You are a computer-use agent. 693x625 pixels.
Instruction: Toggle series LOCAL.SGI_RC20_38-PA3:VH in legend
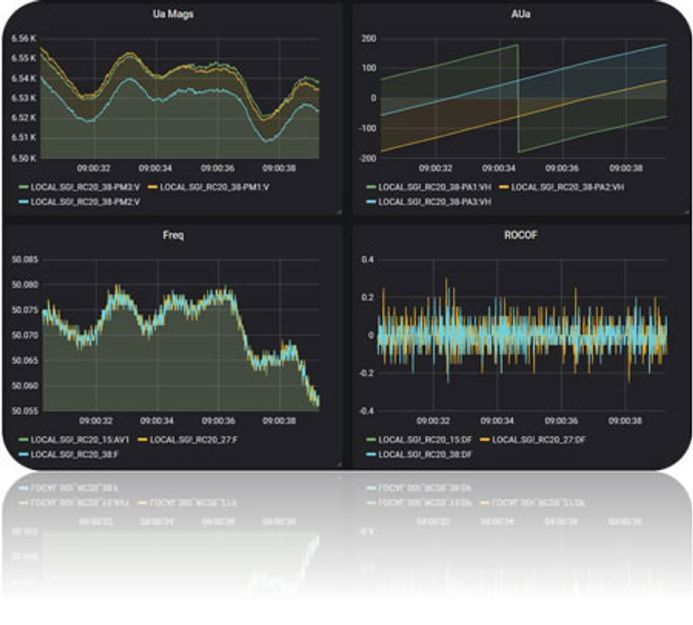435,202
